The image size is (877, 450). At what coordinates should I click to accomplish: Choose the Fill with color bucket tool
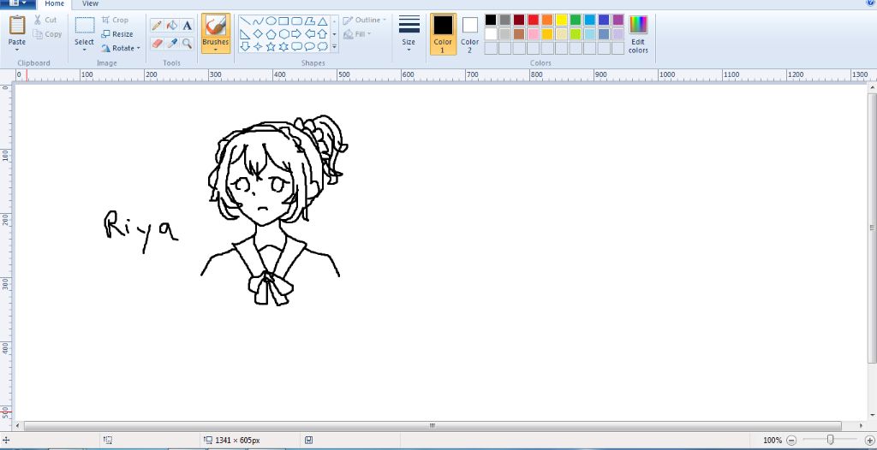tap(172, 25)
